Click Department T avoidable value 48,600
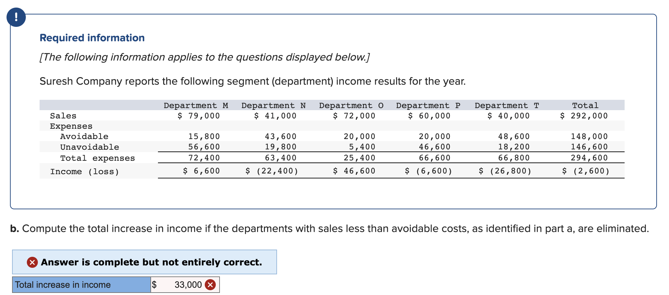669x295 pixels. click(x=514, y=136)
